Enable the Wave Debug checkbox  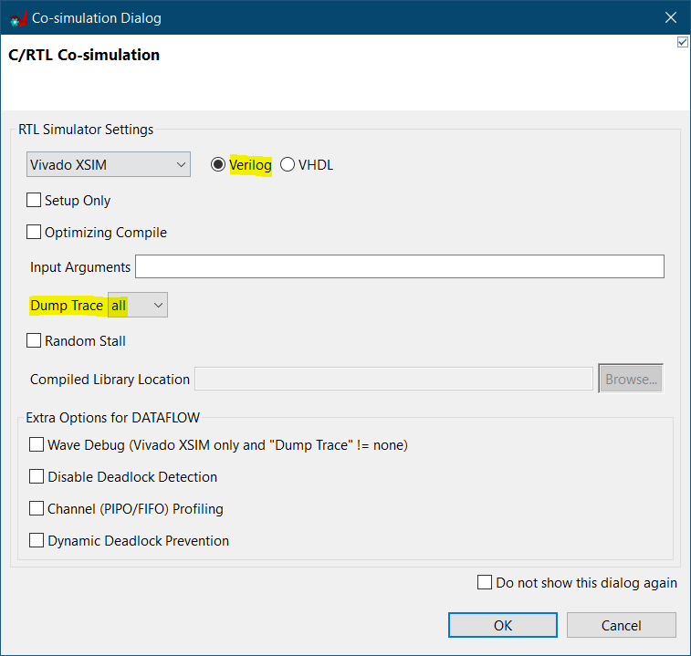click(37, 444)
